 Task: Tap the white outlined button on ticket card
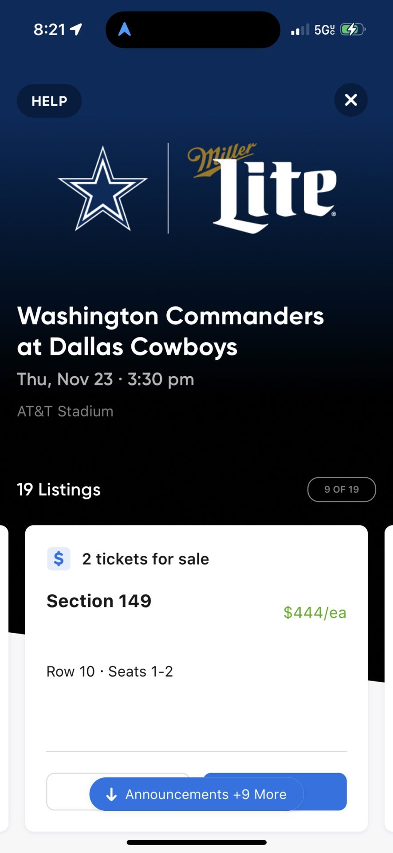point(67,791)
